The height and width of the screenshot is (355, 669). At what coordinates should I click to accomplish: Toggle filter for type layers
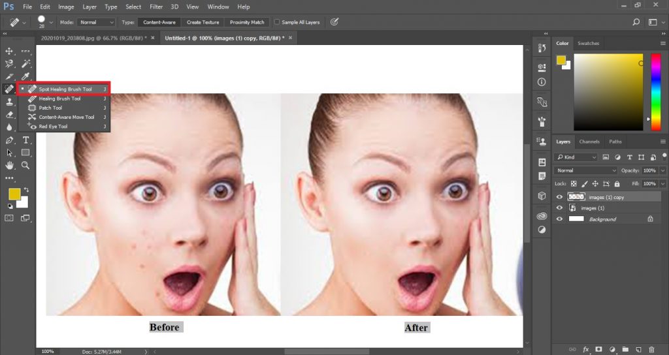pyautogui.click(x=629, y=157)
